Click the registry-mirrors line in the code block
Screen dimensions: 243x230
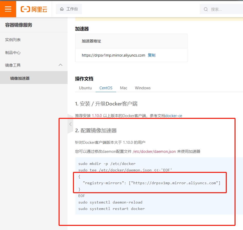pos(152,183)
